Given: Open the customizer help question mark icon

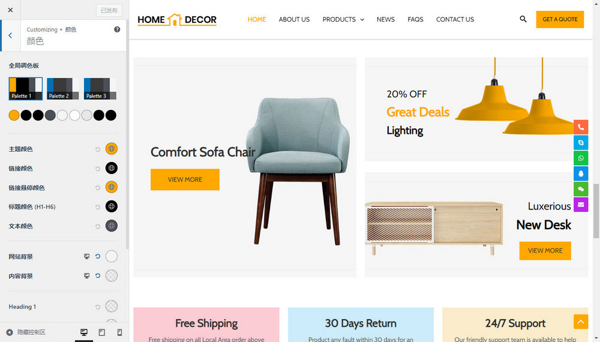Looking at the screenshot, I should tap(117, 29).
